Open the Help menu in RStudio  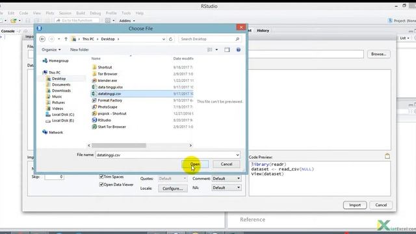click(x=140, y=13)
